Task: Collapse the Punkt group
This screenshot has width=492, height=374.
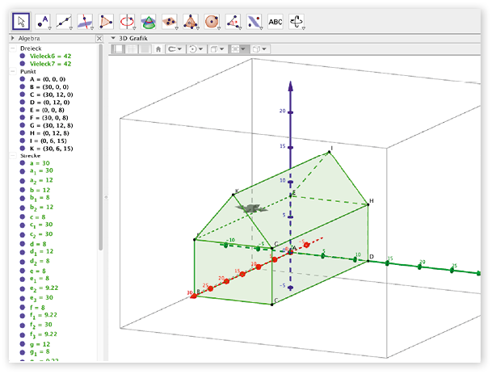Action: pyautogui.click(x=13, y=72)
